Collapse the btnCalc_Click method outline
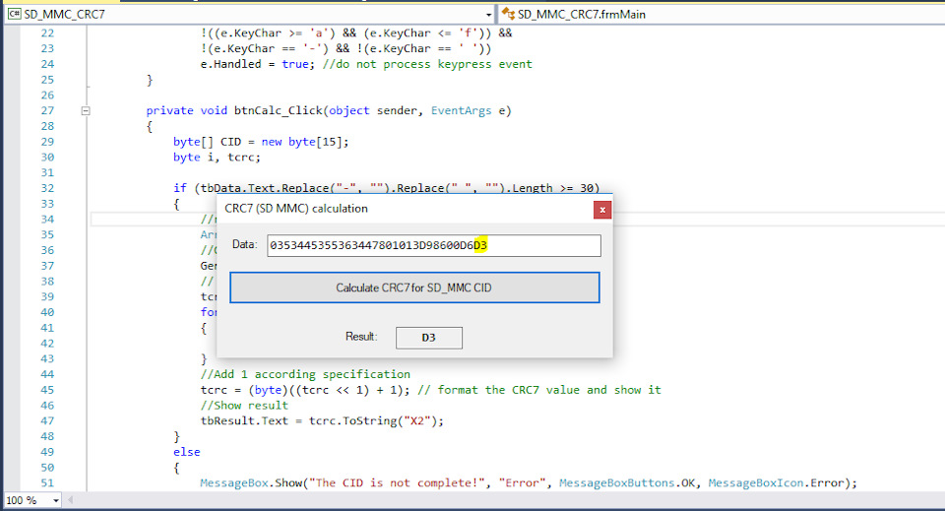Image resolution: width=945 pixels, height=511 pixels. (x=86, y=111)
